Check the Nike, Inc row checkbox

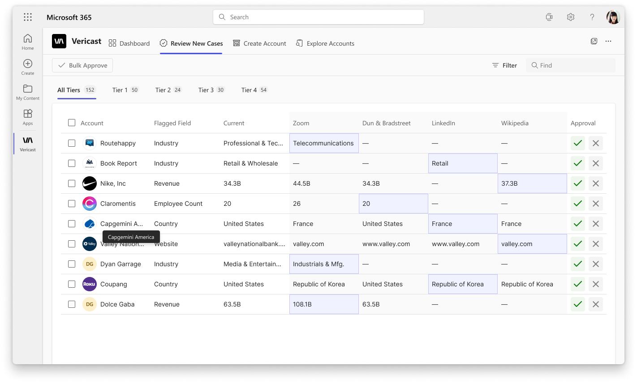pyautogui.click(x=72, y=183)
